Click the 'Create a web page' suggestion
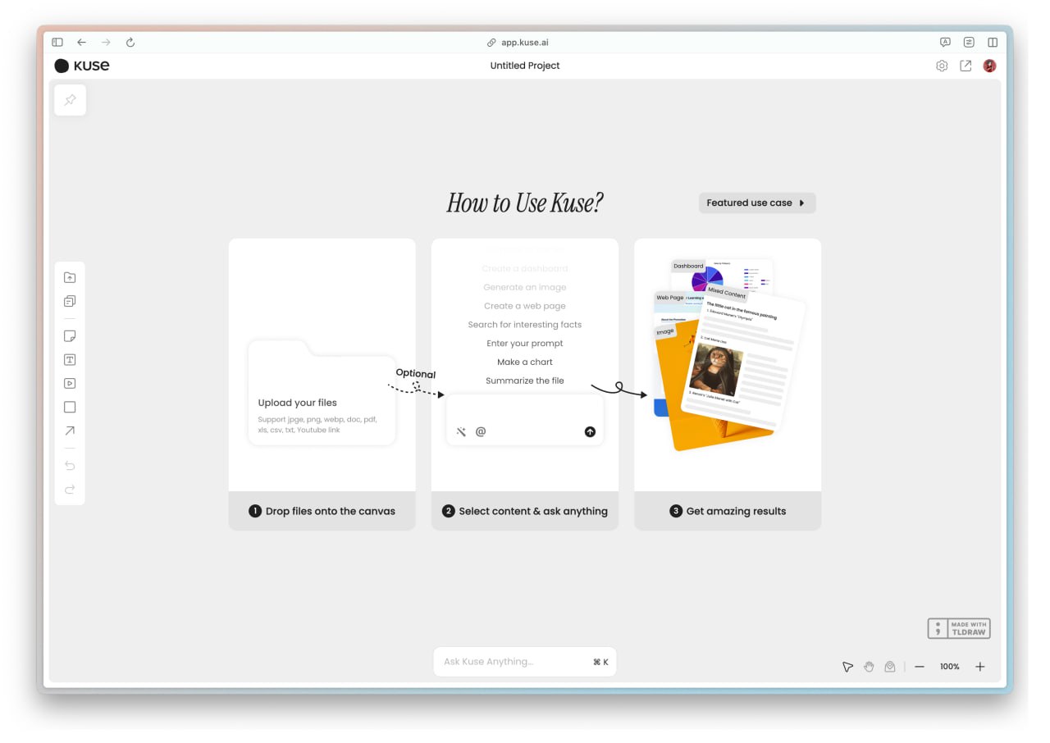The width and height of the screenshot is (1050, 743). (525, 306)
